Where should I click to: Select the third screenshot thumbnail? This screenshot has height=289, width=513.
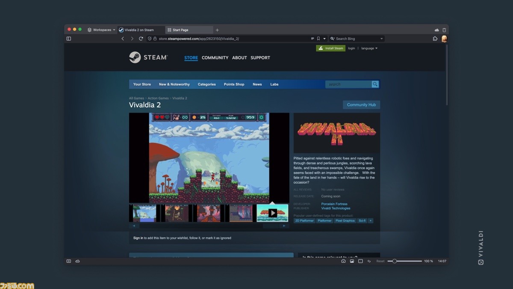(x=209, y=213)
